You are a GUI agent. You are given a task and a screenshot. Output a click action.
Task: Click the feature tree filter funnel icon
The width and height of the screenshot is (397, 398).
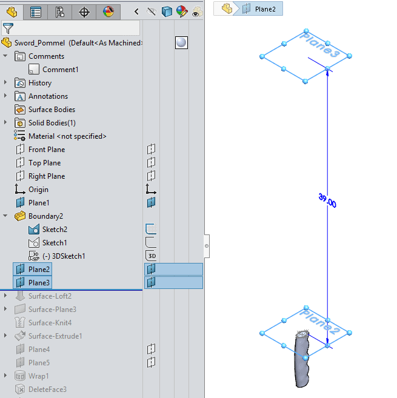(8, 28)
